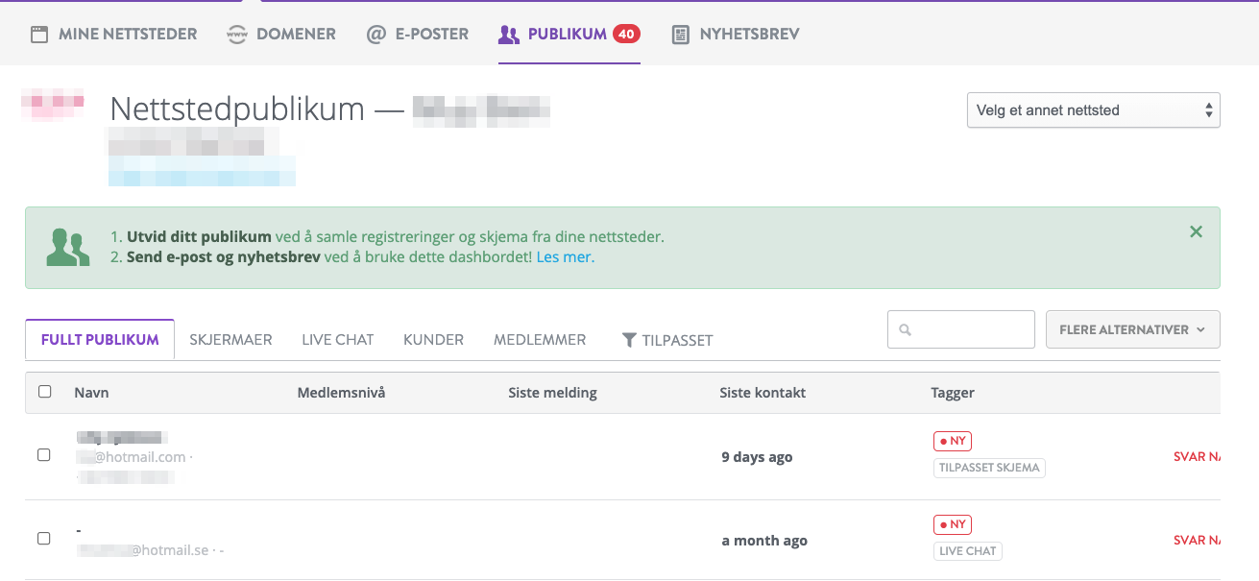Sort by Navn column header
The image size is (1259, 581).
(x=91, y=393)
